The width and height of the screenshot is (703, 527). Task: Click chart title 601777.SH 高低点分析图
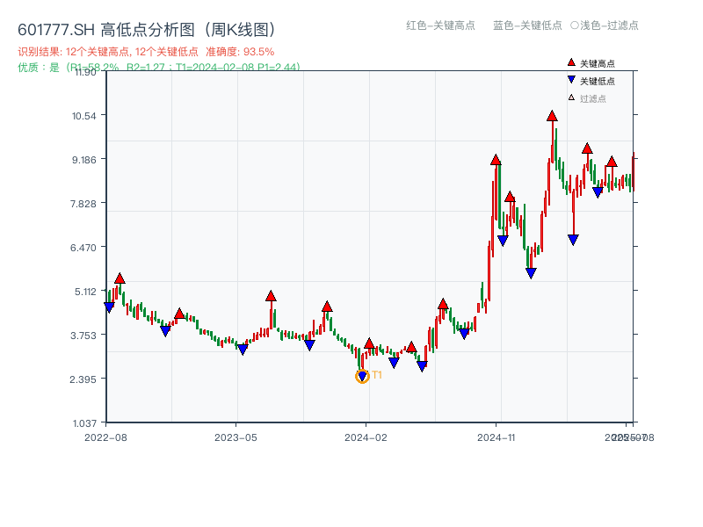click(x=147, y=30)
